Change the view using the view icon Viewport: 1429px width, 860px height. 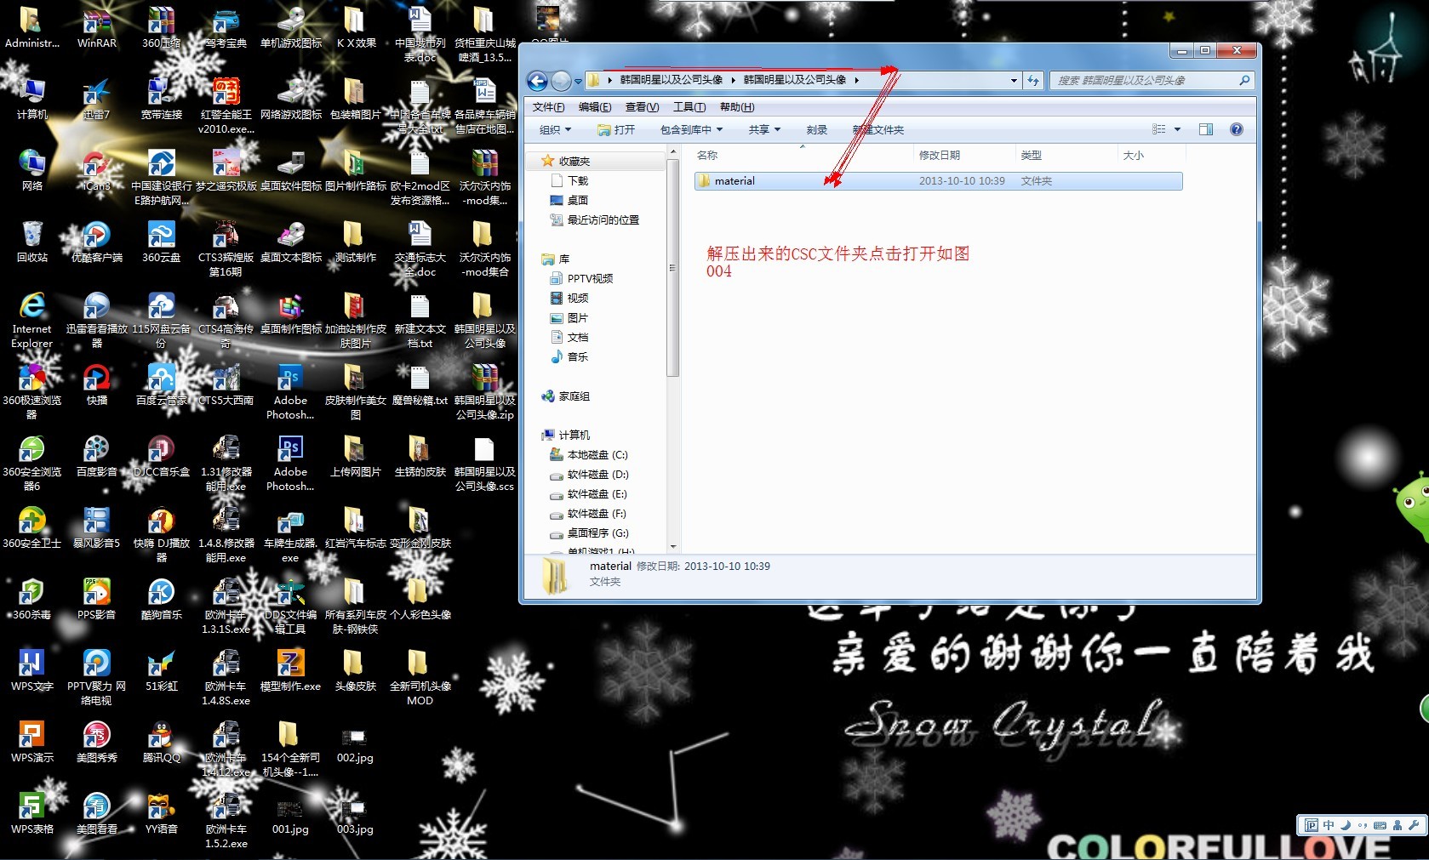(1159, 129)
